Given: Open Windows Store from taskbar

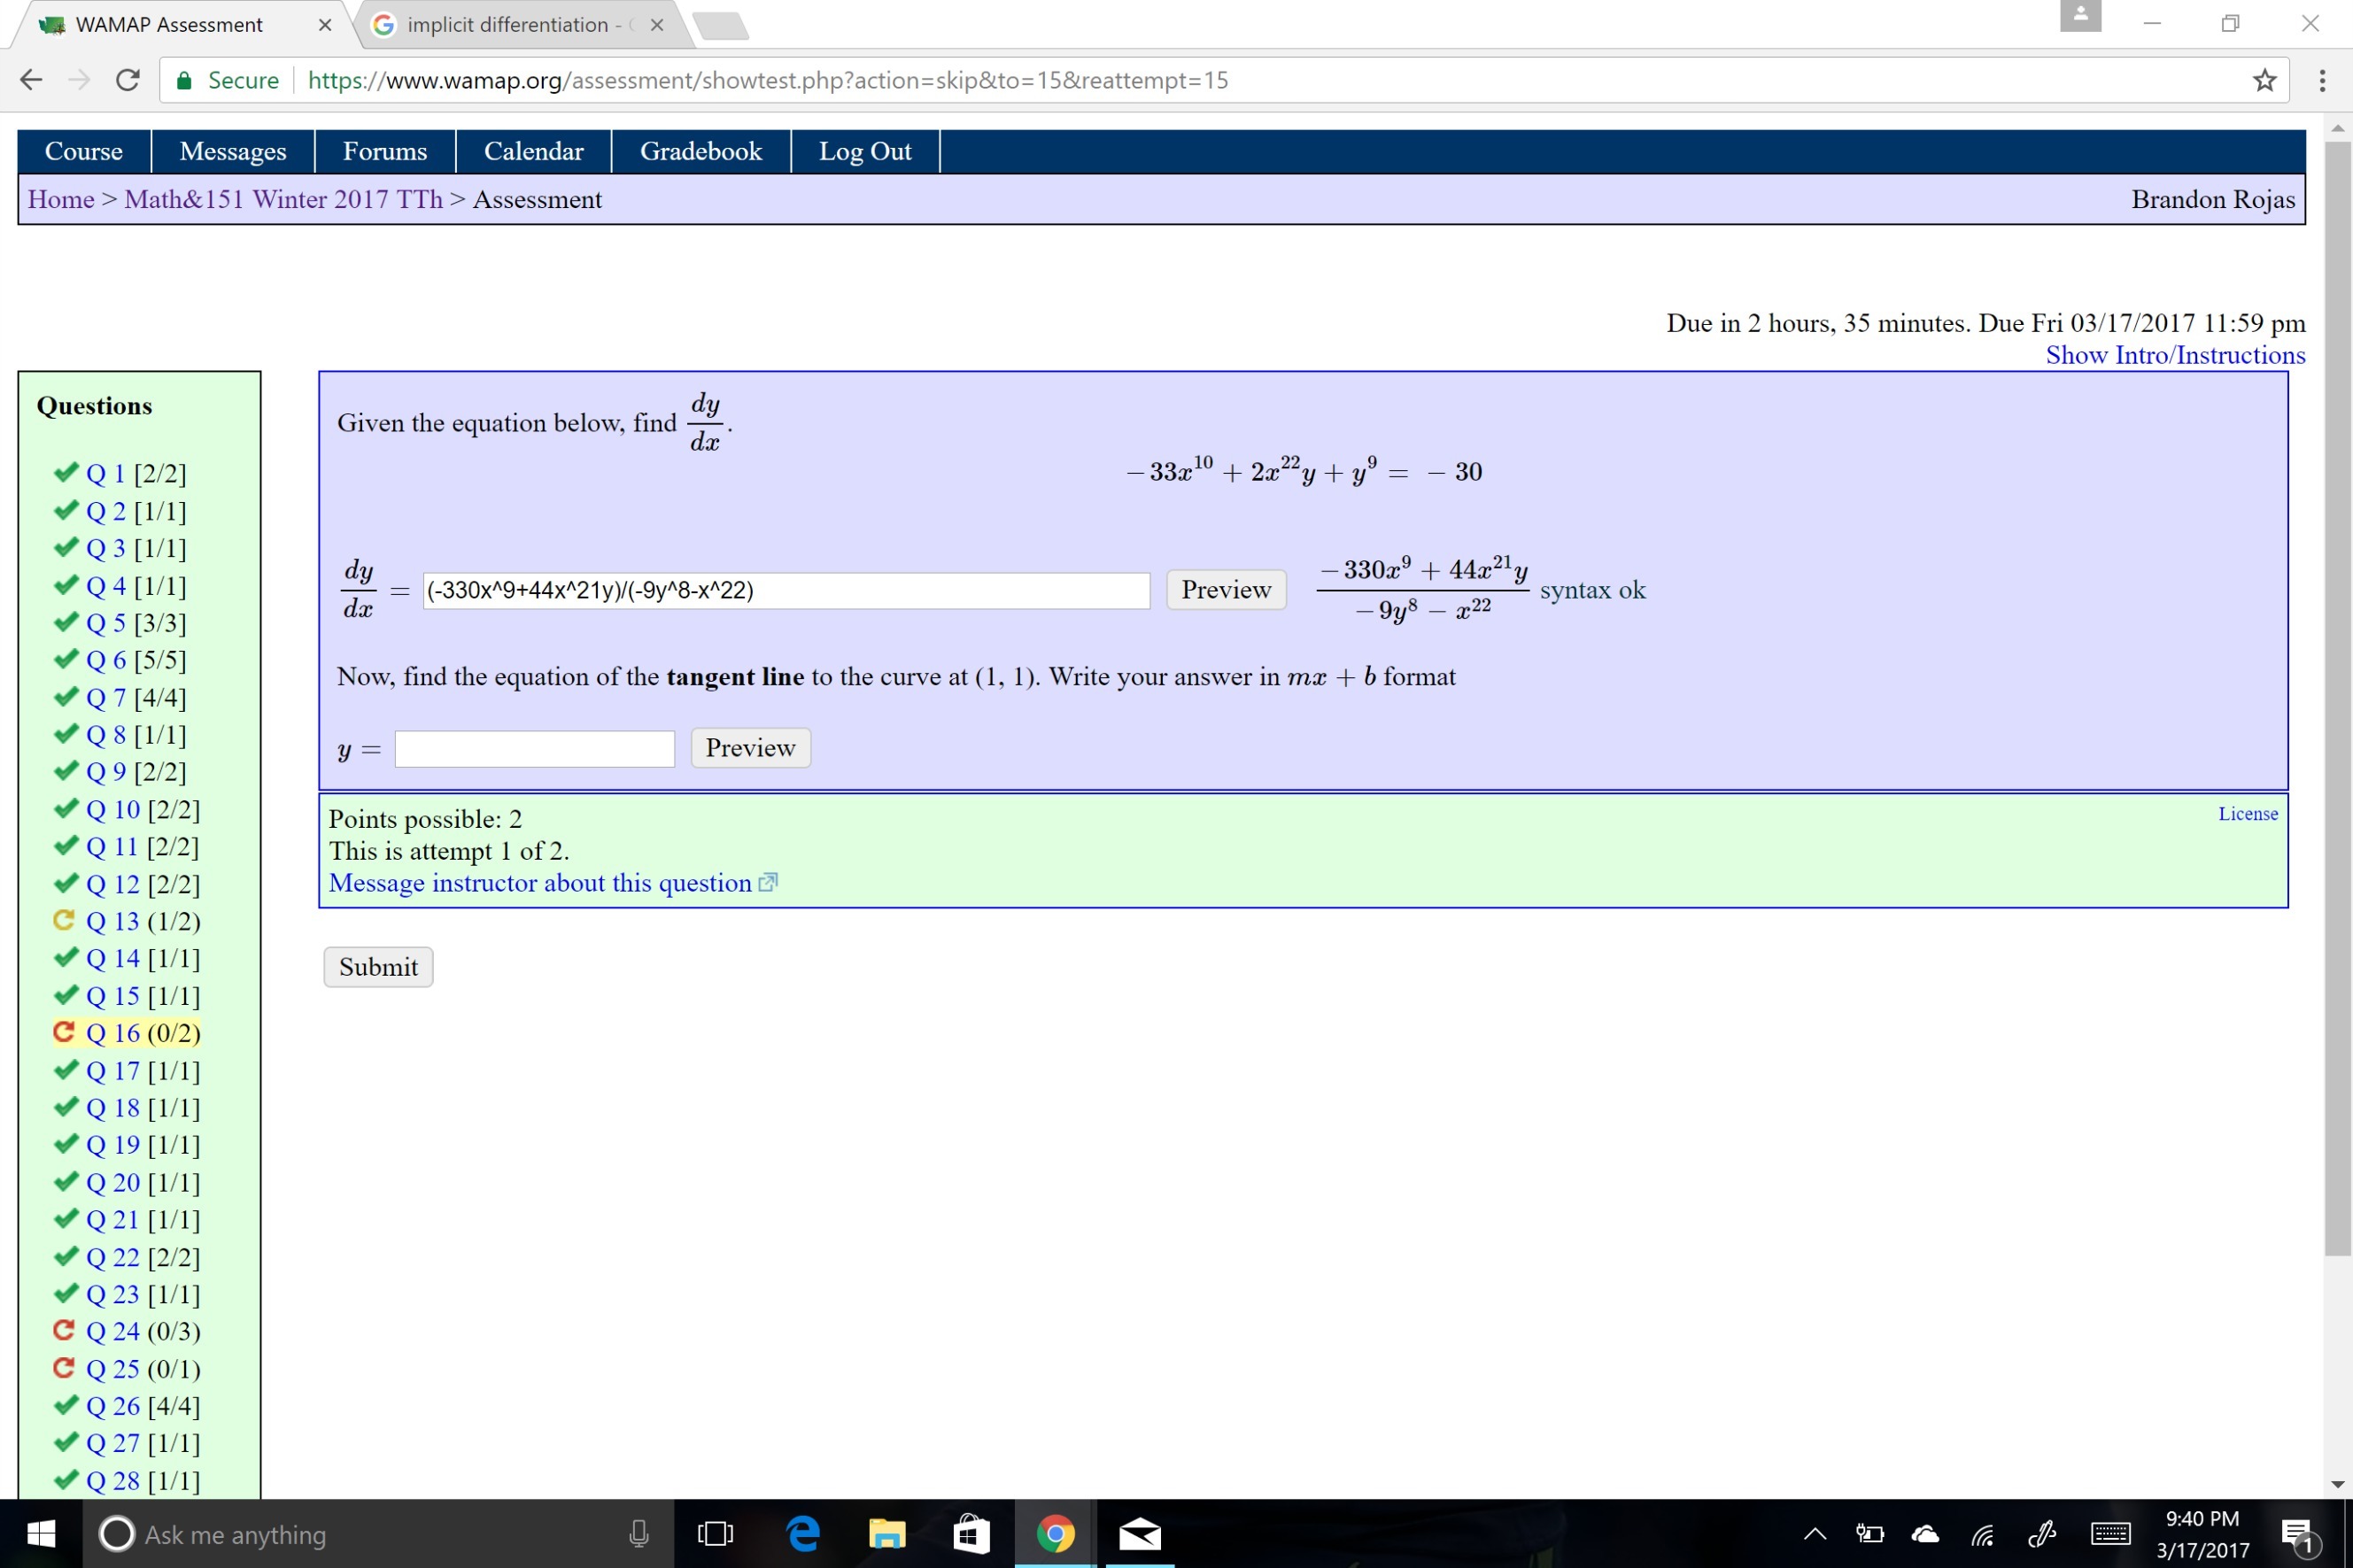Looking at the screenshot, I should coord(970,1534).
